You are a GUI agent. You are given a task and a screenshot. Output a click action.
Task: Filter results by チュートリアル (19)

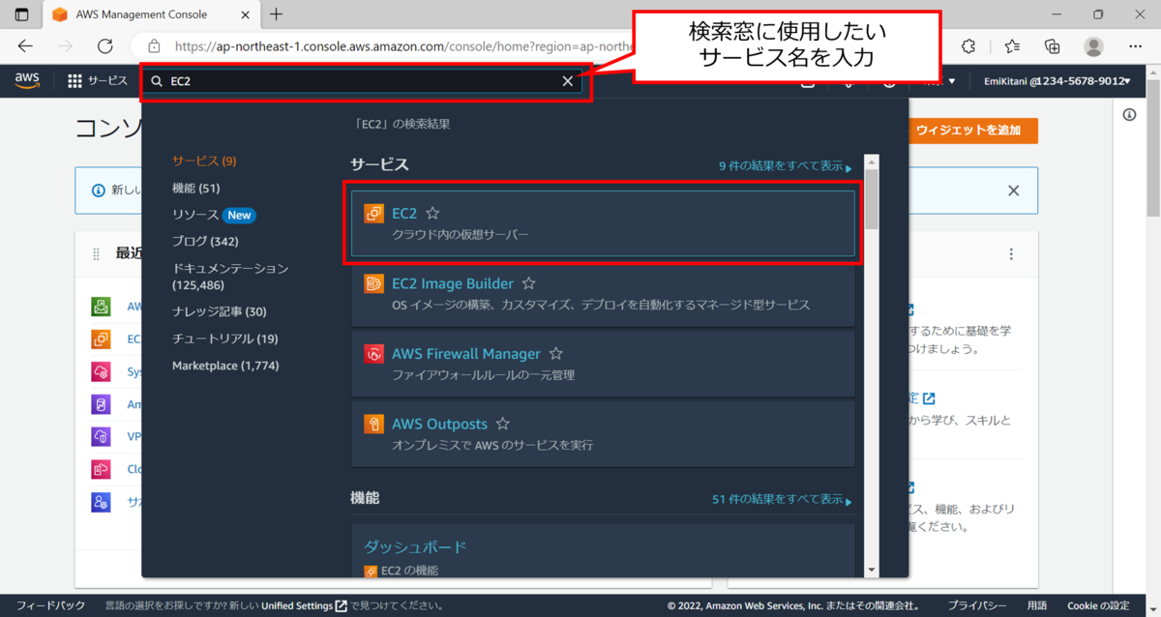[225, 338]
